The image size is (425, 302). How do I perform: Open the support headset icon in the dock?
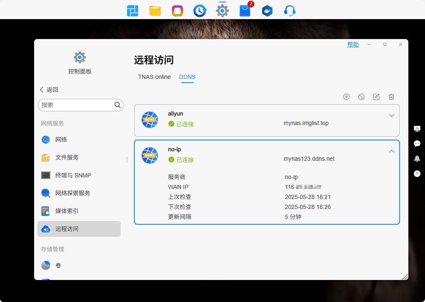[x=290, y=11]
